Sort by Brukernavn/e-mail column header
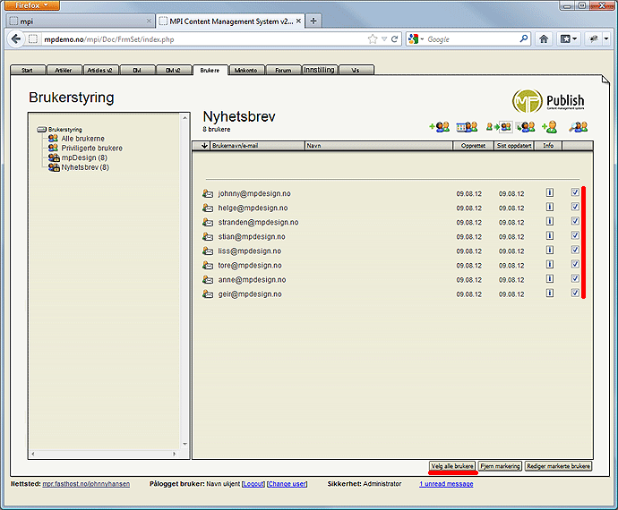This screenshot has width=618, height=510. [258, 146]
